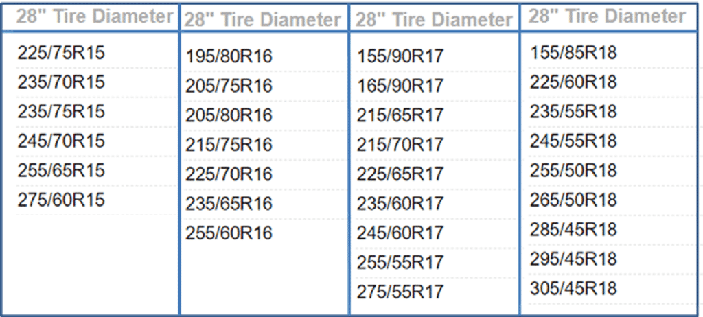Choose tire size 245/70R15
This screenshot has height=317, width=703.
[x=61, y=141]
